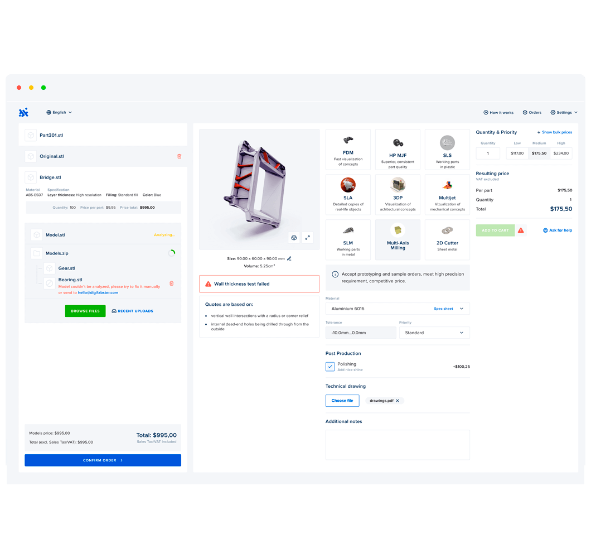Click the Confirm Order button

click(103, 460)
